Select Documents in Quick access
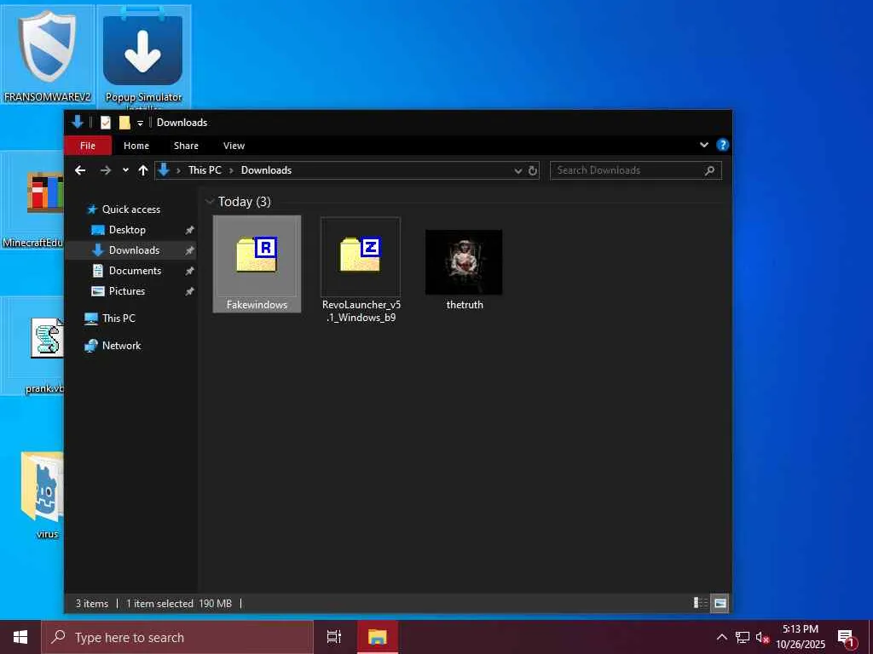 [x=135, y=271]
